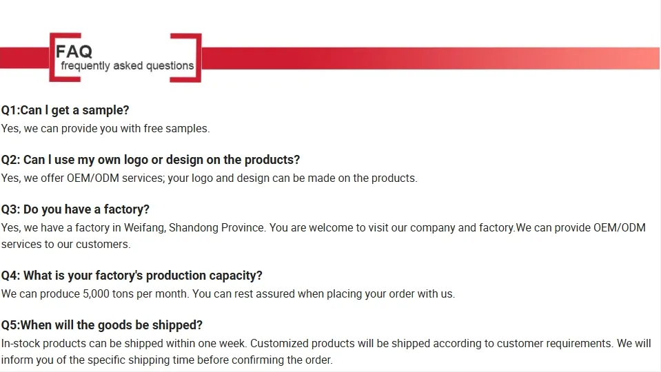Select question Q5 'When will the goods be shipped?'

click(x=102, y=325)
